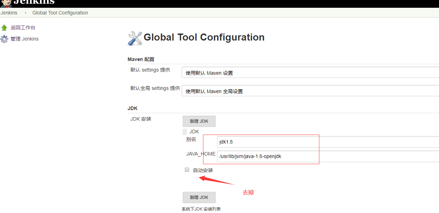Viewport: 439px width, 213px height.
Task: Click the 自动安装 label text
Action: pyautogui.click(x=203, y=170)
